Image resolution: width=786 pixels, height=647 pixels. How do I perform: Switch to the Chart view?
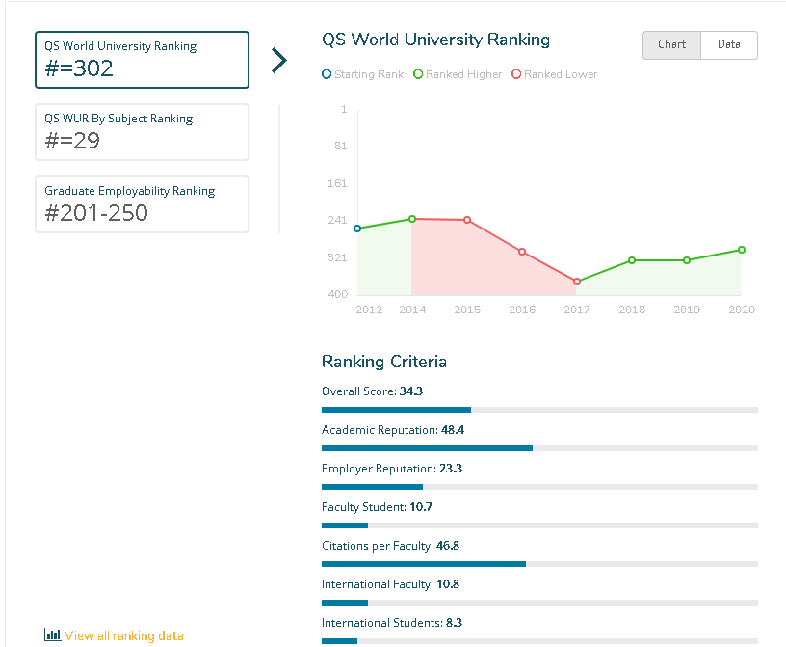coord(671,45)
